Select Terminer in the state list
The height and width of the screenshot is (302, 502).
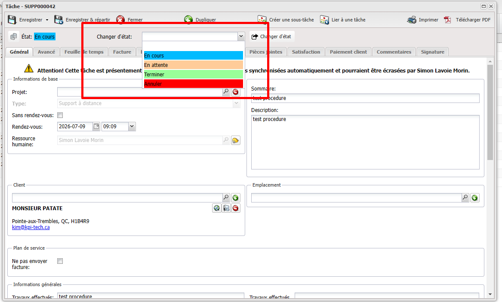194,74
